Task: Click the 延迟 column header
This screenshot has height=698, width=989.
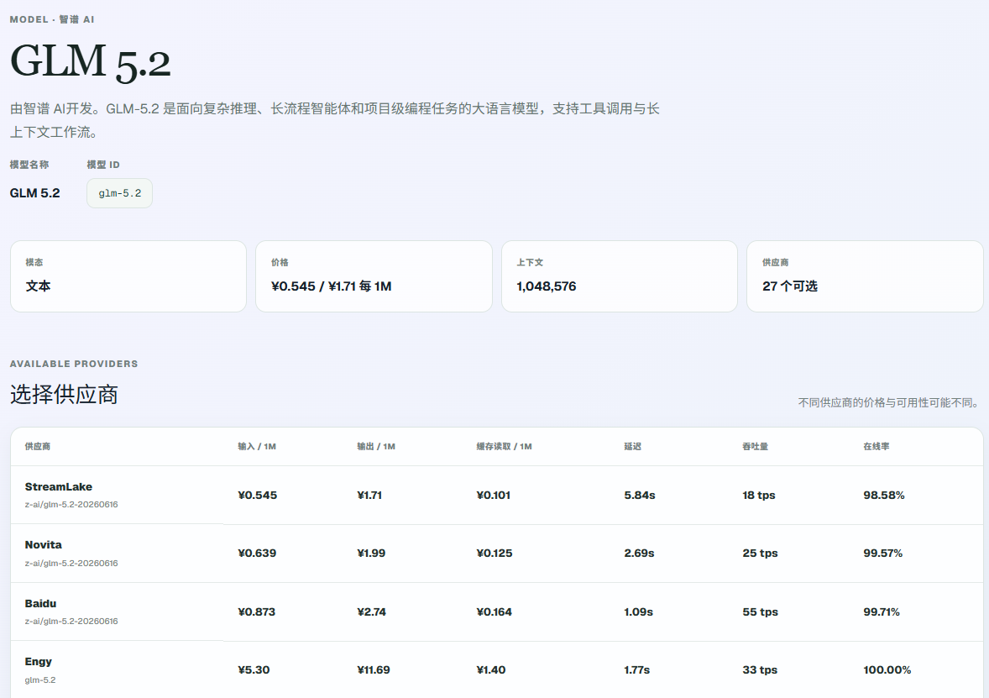Action: click(x=633, y=446)
